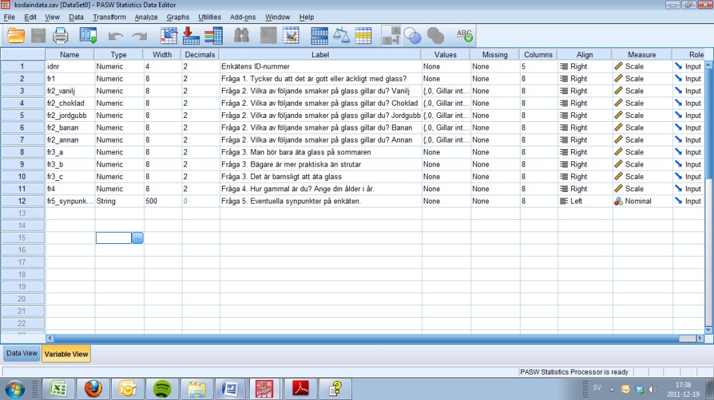Select row 12 header for fr5_synpunkt
Viewport: 714px width, 400px height.
(x=23, y=201)
